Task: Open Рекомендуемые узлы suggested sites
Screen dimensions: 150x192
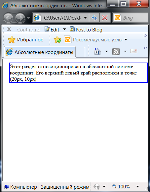Action: 94,40
